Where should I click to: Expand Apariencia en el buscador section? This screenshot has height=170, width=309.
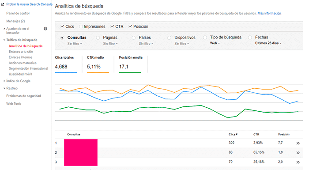click(4, 29)
